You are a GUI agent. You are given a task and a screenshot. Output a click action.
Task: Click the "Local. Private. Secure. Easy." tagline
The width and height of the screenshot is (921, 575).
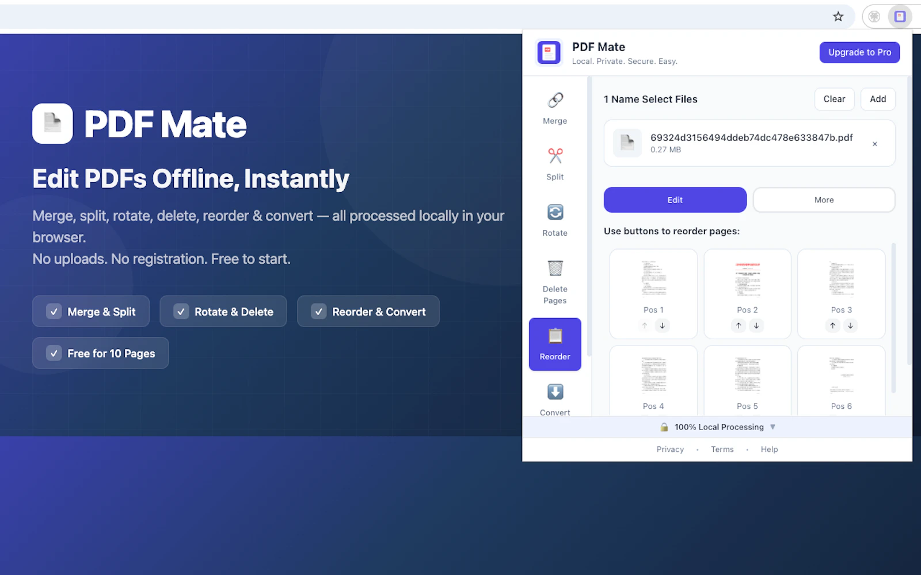(625, 62)
